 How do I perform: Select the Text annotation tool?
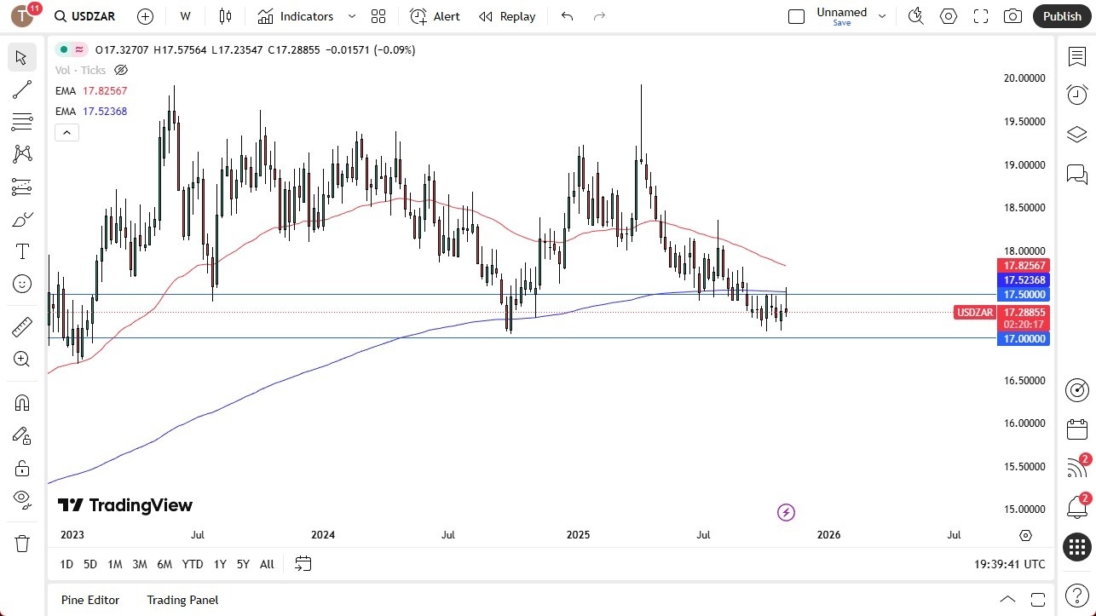(22, 250)
